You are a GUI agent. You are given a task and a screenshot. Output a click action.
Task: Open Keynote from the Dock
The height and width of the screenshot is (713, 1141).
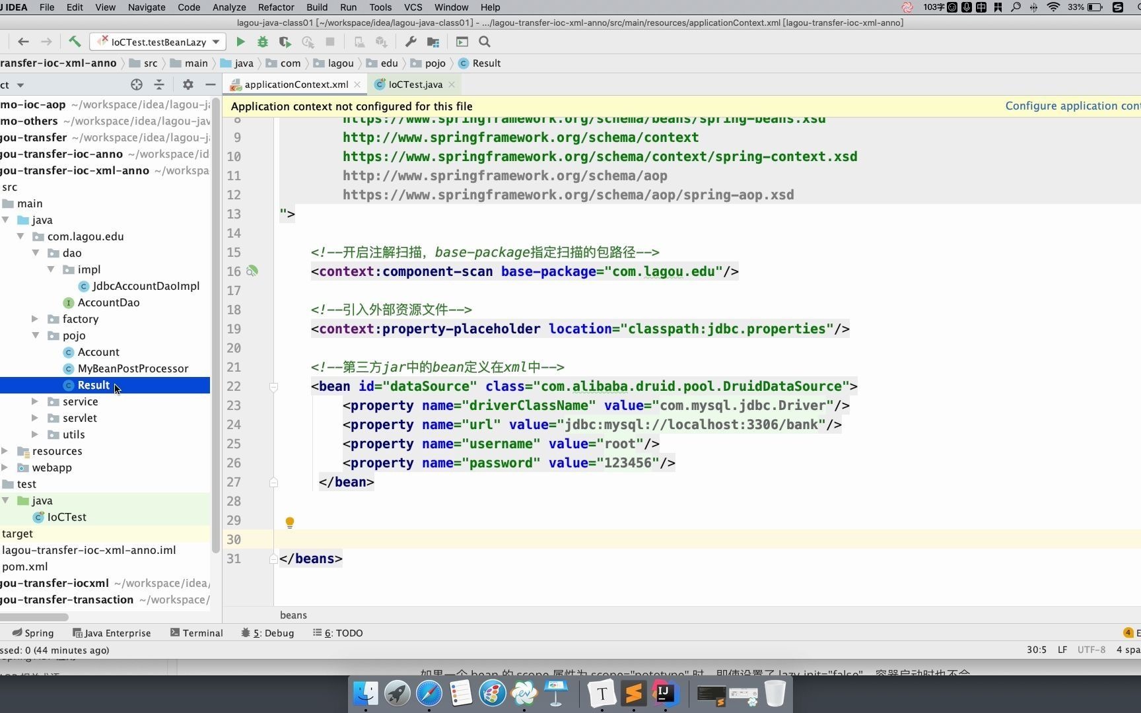556,693
